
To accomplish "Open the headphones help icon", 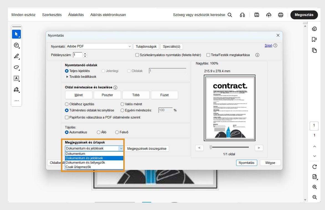I will pyautogui.click(x=242, y=15).
